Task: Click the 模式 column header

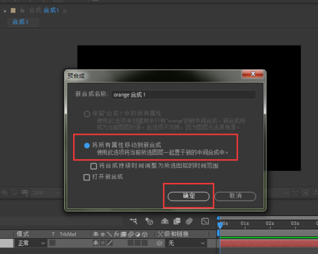Action: click(23, 234)
